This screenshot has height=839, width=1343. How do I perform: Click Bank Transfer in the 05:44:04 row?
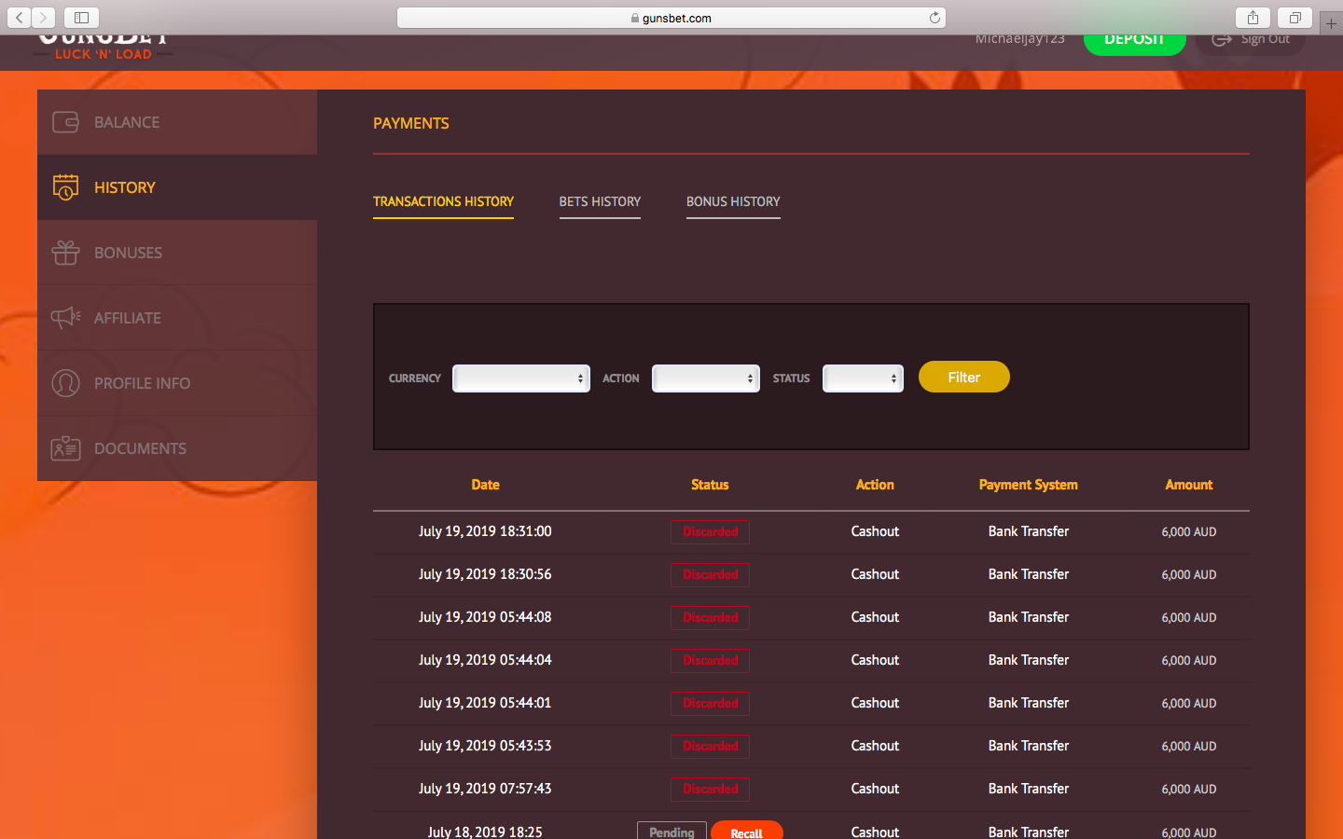1029,660
